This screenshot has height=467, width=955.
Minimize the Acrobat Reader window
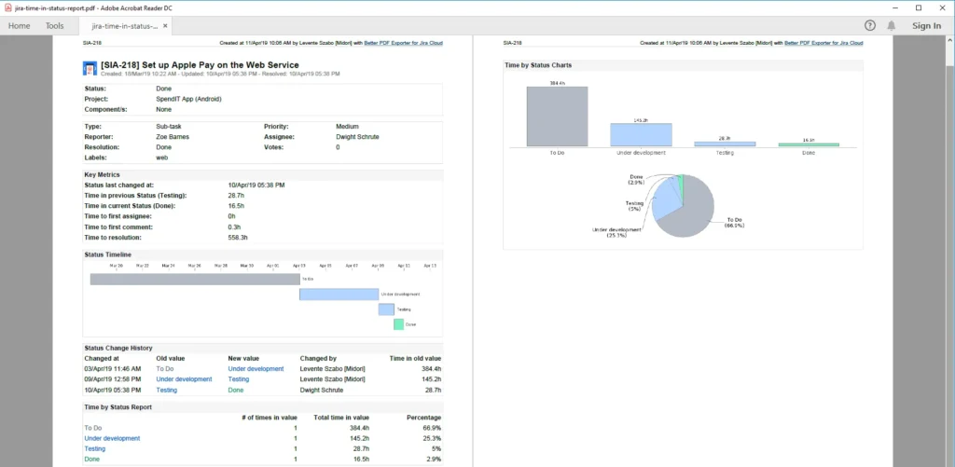pyautogui.click(x=895, y=7)
